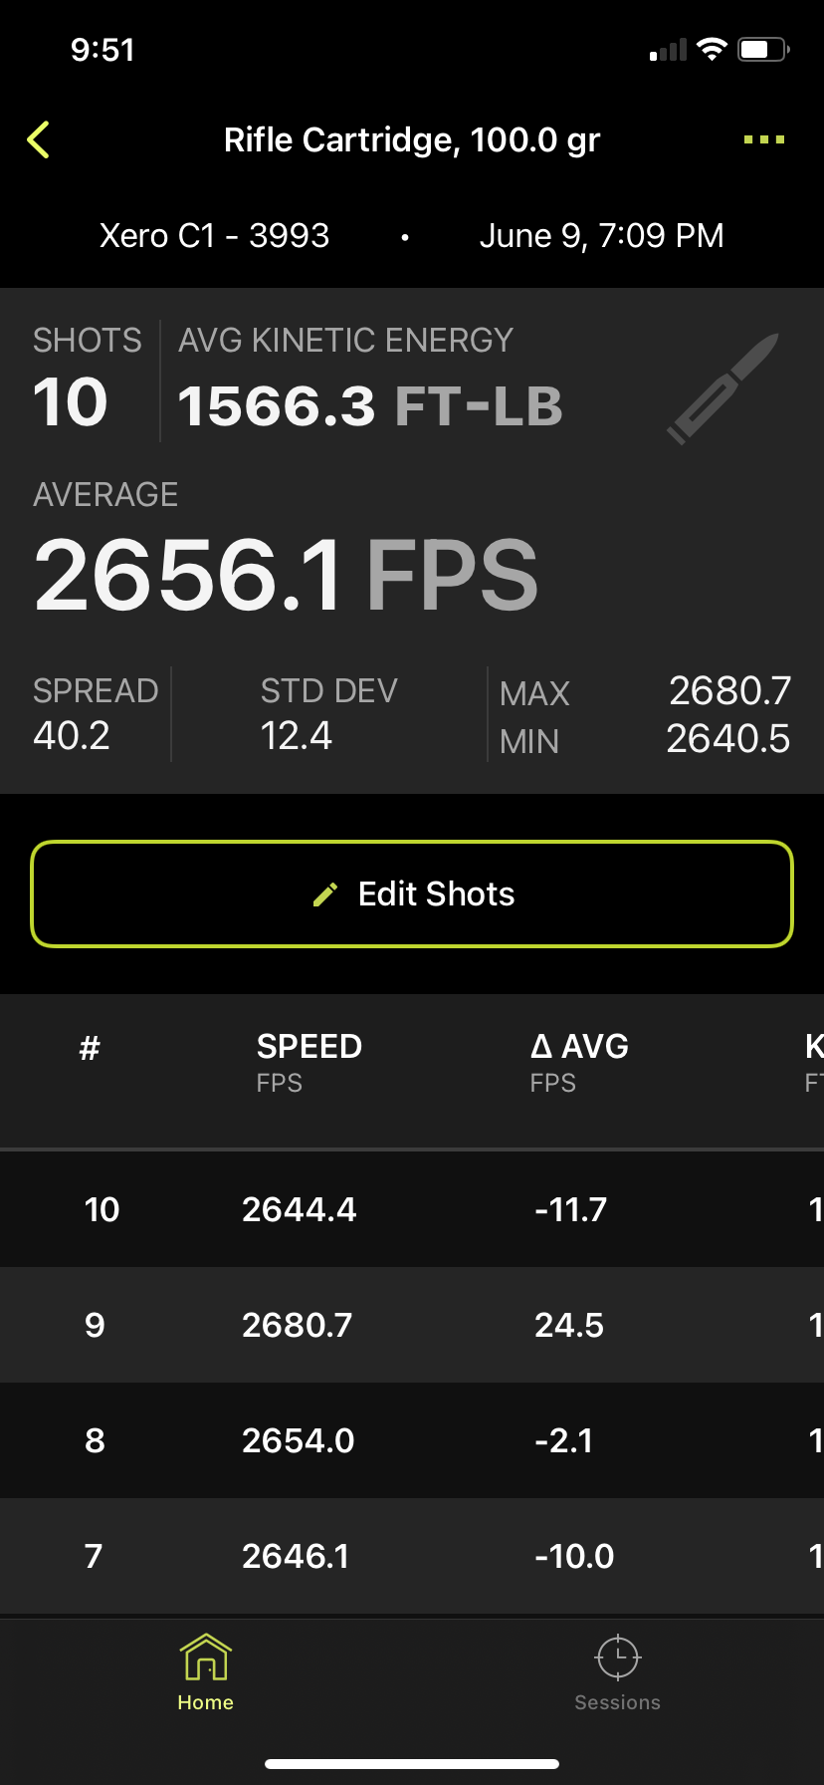Tap the Rifle Cartridge, 100.0 gr title
Viewport: 824px width, 1785px height.
[x=412, y=140]
